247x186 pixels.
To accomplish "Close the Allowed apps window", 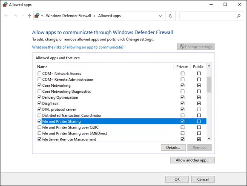I will pos(240,5).
